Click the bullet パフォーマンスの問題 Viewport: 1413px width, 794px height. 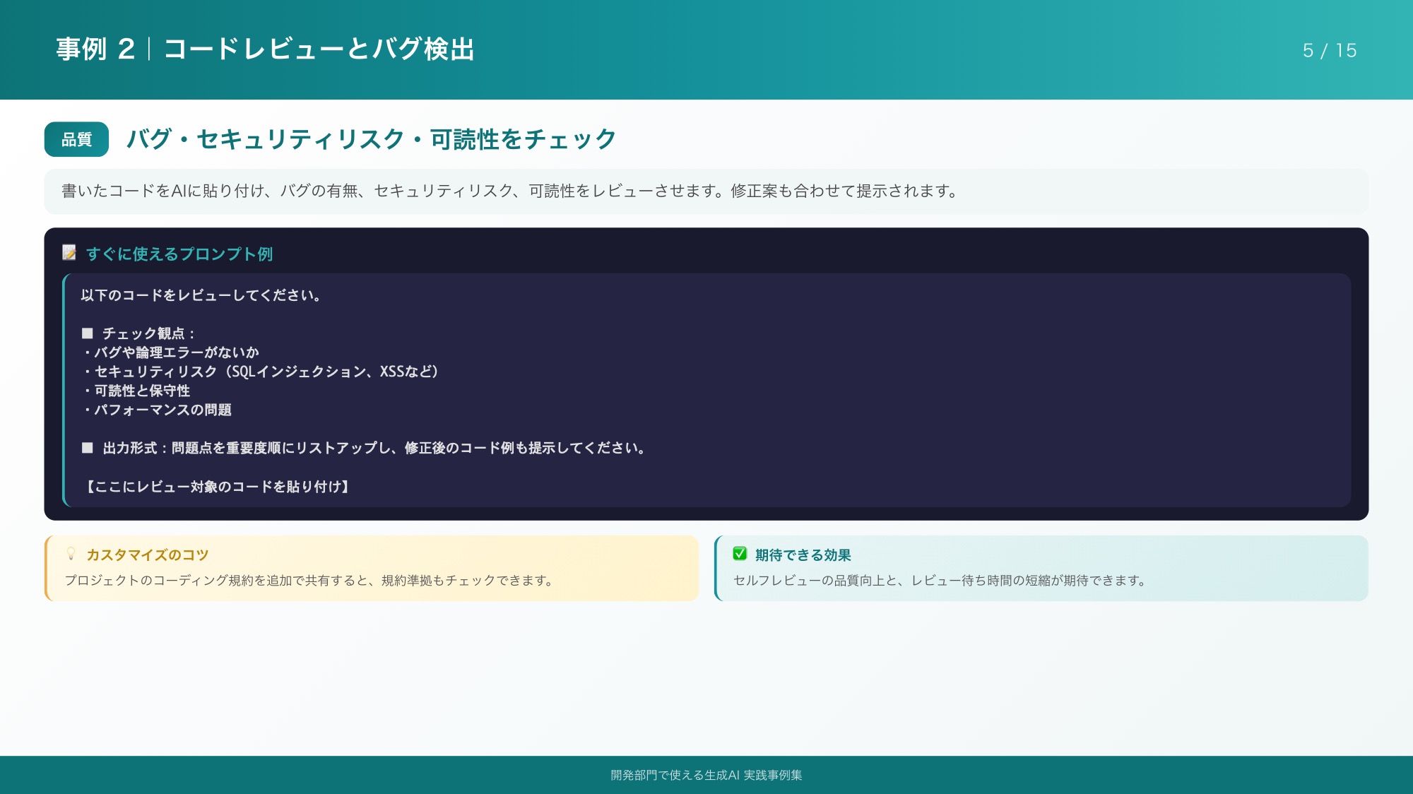pyautogui.click(x=156, y=410)
